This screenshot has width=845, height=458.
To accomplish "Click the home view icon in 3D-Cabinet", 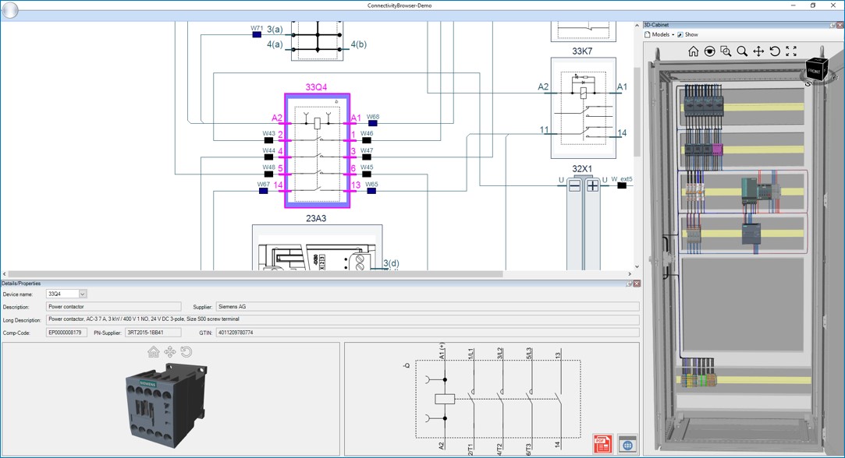I will (693, 51).
